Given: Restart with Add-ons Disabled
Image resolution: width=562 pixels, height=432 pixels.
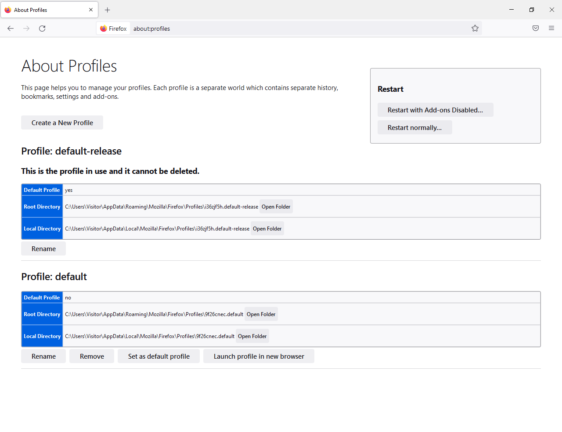Looking at the screenshot, I should point(435,110).
